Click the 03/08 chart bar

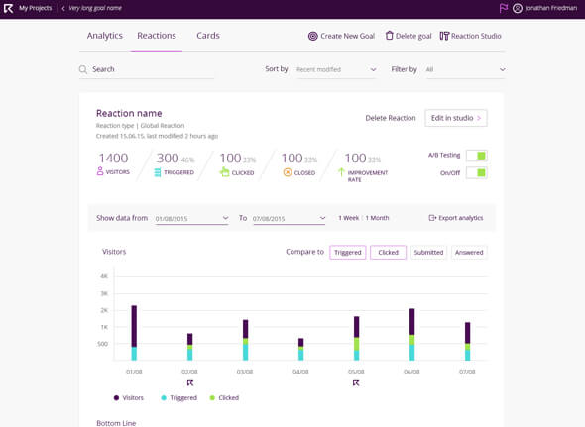click(245, 340)
